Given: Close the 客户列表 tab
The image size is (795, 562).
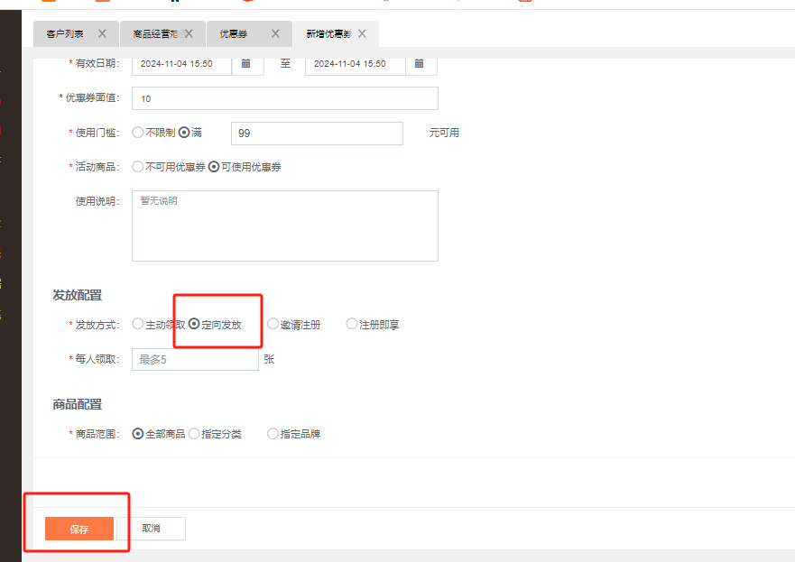Looking at the screenshot, I should (x=102, y=33).
